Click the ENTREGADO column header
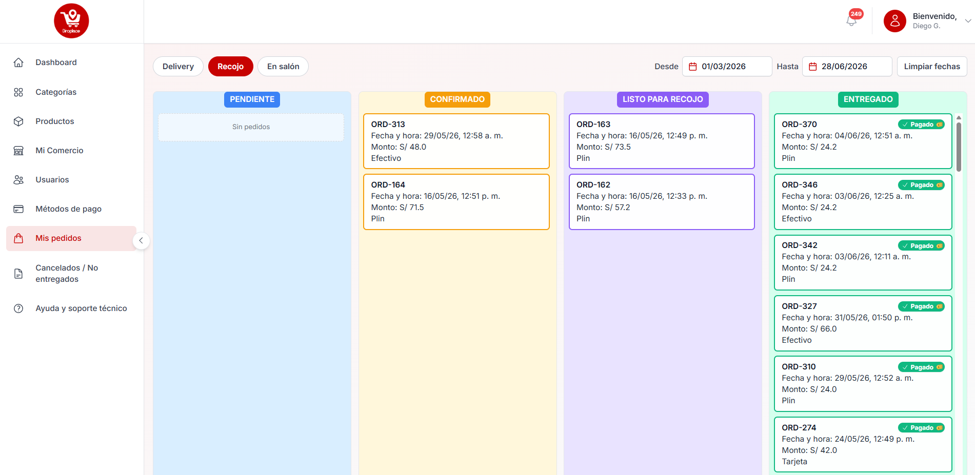975x475 pixels. pos(868,99)
